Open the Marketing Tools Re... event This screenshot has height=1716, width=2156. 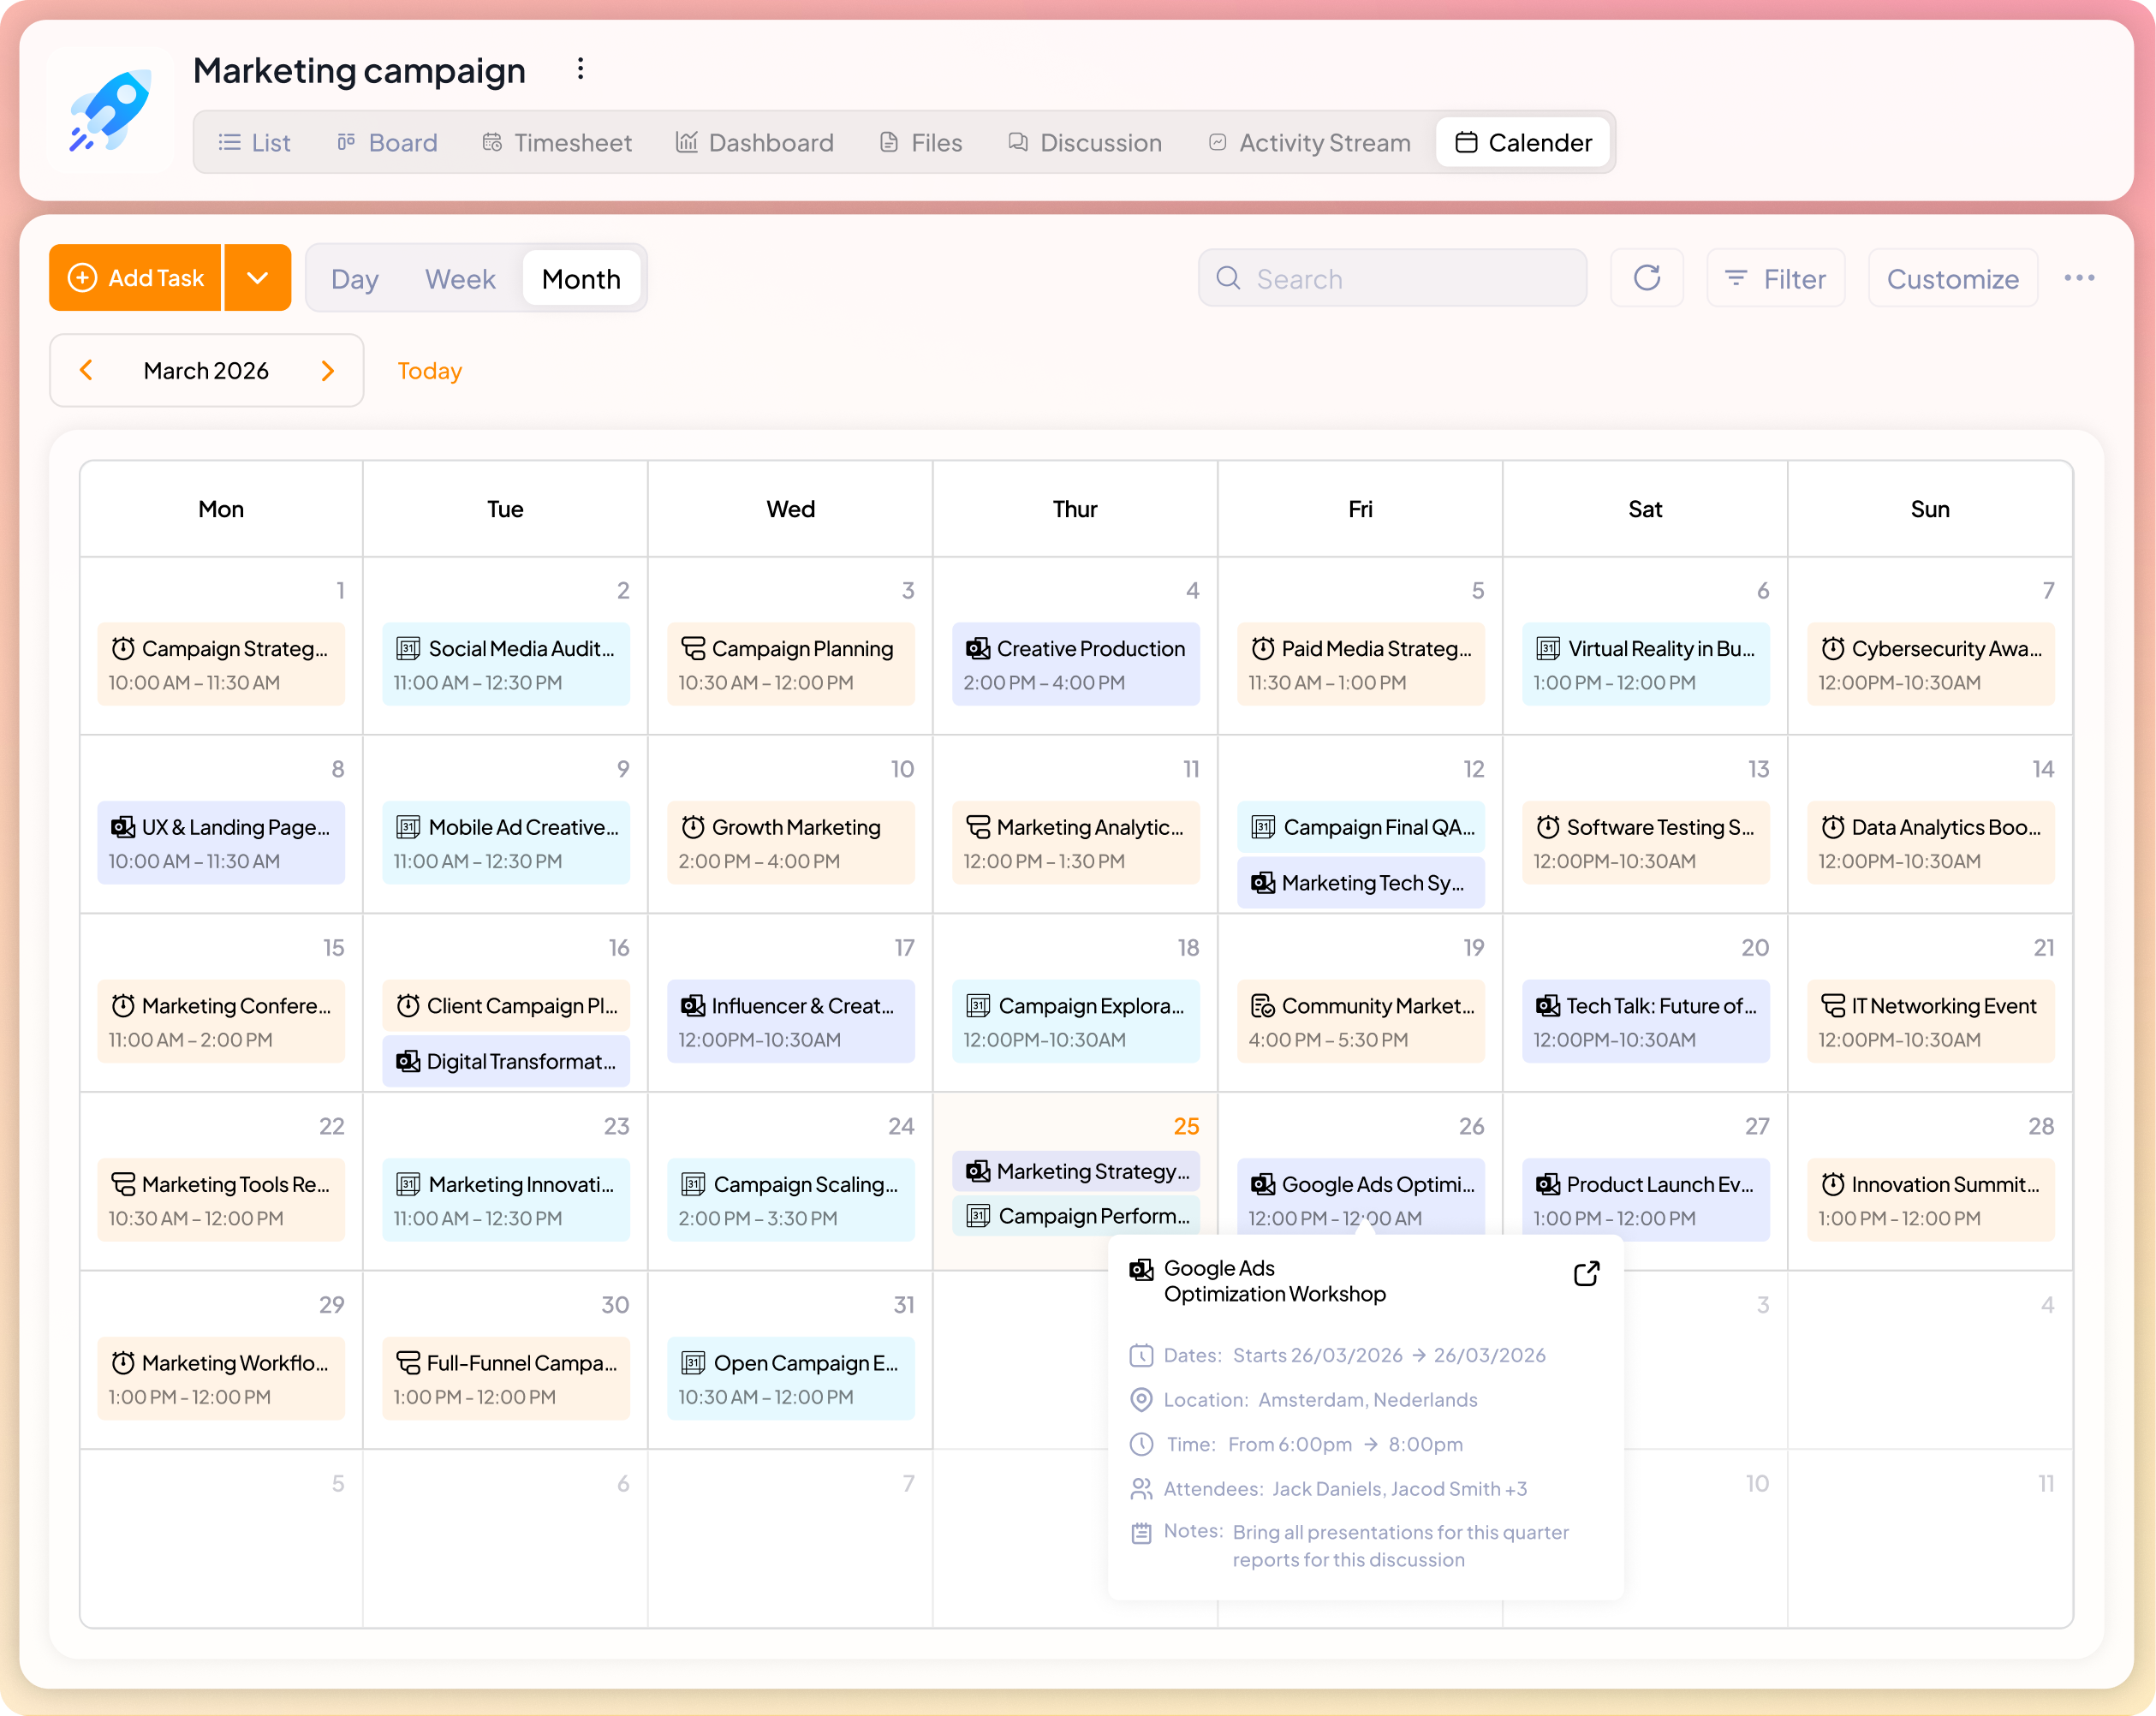click(x=220, y=1199)
